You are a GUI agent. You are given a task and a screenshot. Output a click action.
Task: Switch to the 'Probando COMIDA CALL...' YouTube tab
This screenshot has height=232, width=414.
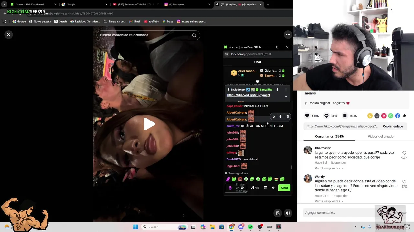click(x=136, y=5)
